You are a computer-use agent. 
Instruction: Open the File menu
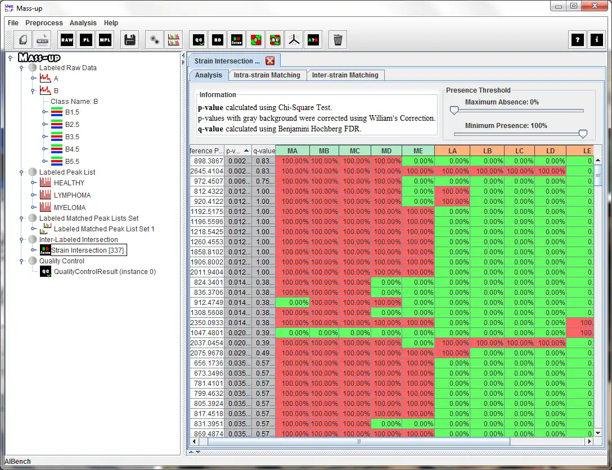pos(13,23)
